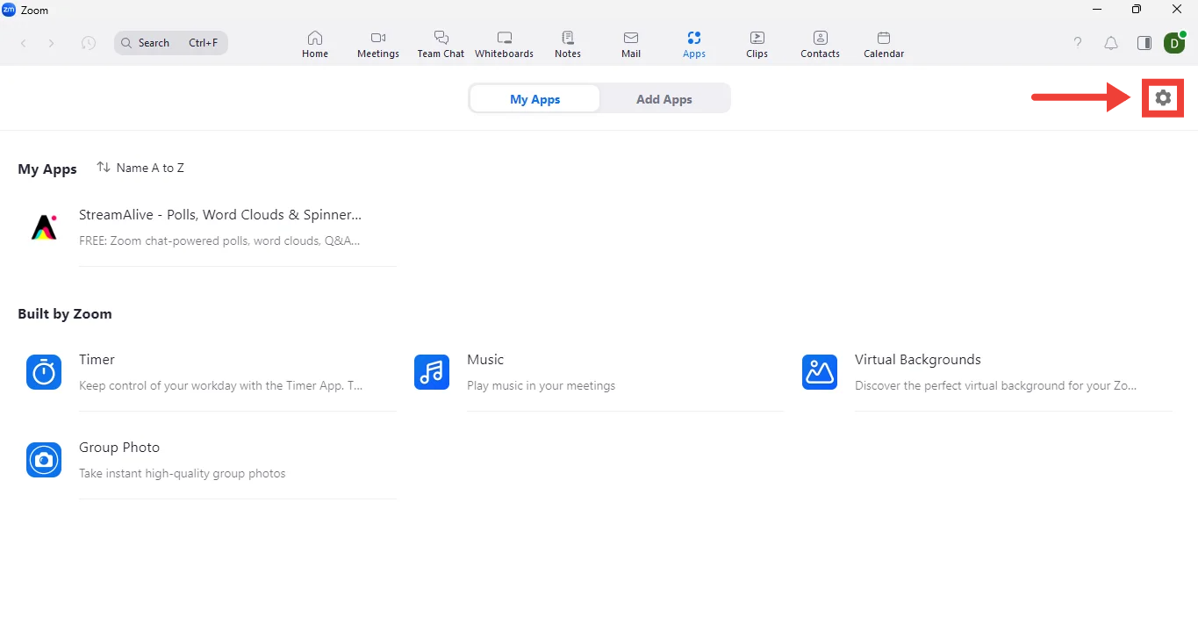Open Team Chat from navigation bar
The image size is (1198, 624).
click(441, 44)
